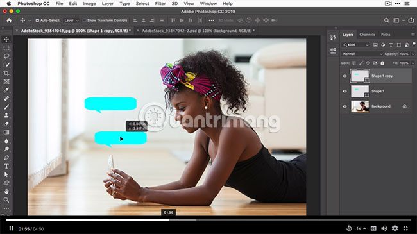Mute the video volume
Viewport: 417px width, 234px height.
384,228
